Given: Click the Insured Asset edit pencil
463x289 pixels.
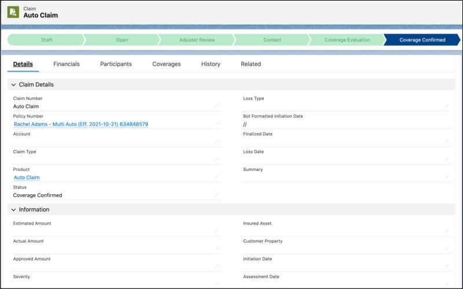Looking at the screenshot, I should point(447,231).
